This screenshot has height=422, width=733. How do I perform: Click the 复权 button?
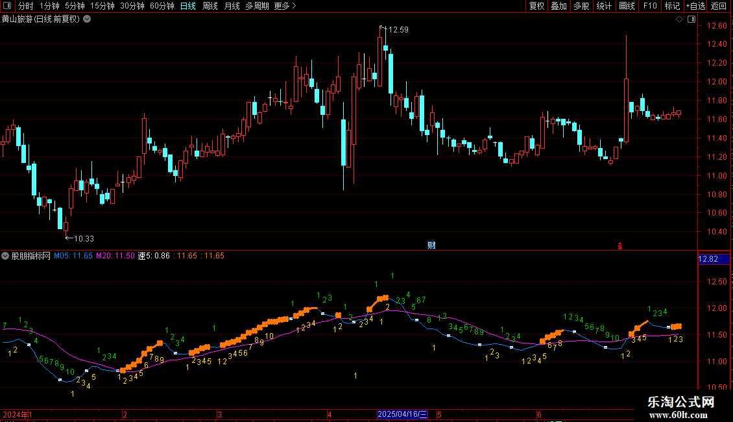click(x=536, y=6)
